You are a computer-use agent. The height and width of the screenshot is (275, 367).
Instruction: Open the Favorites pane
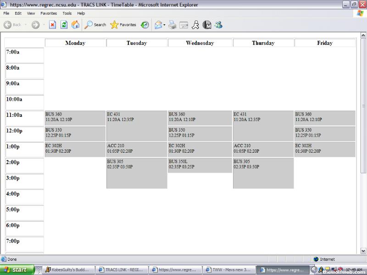(x=123, y=25)
